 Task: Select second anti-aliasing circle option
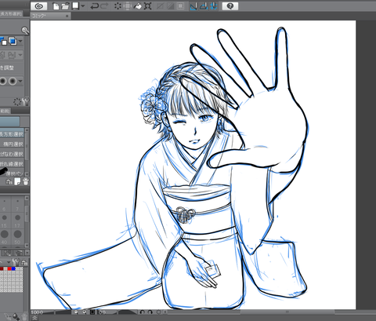tap(13, 81)
